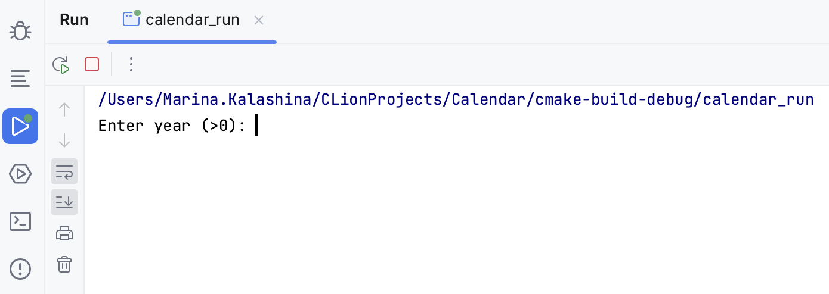This screenshot has width=829, height=294.
Task: Stop the running process
Action: pos(92,64)
